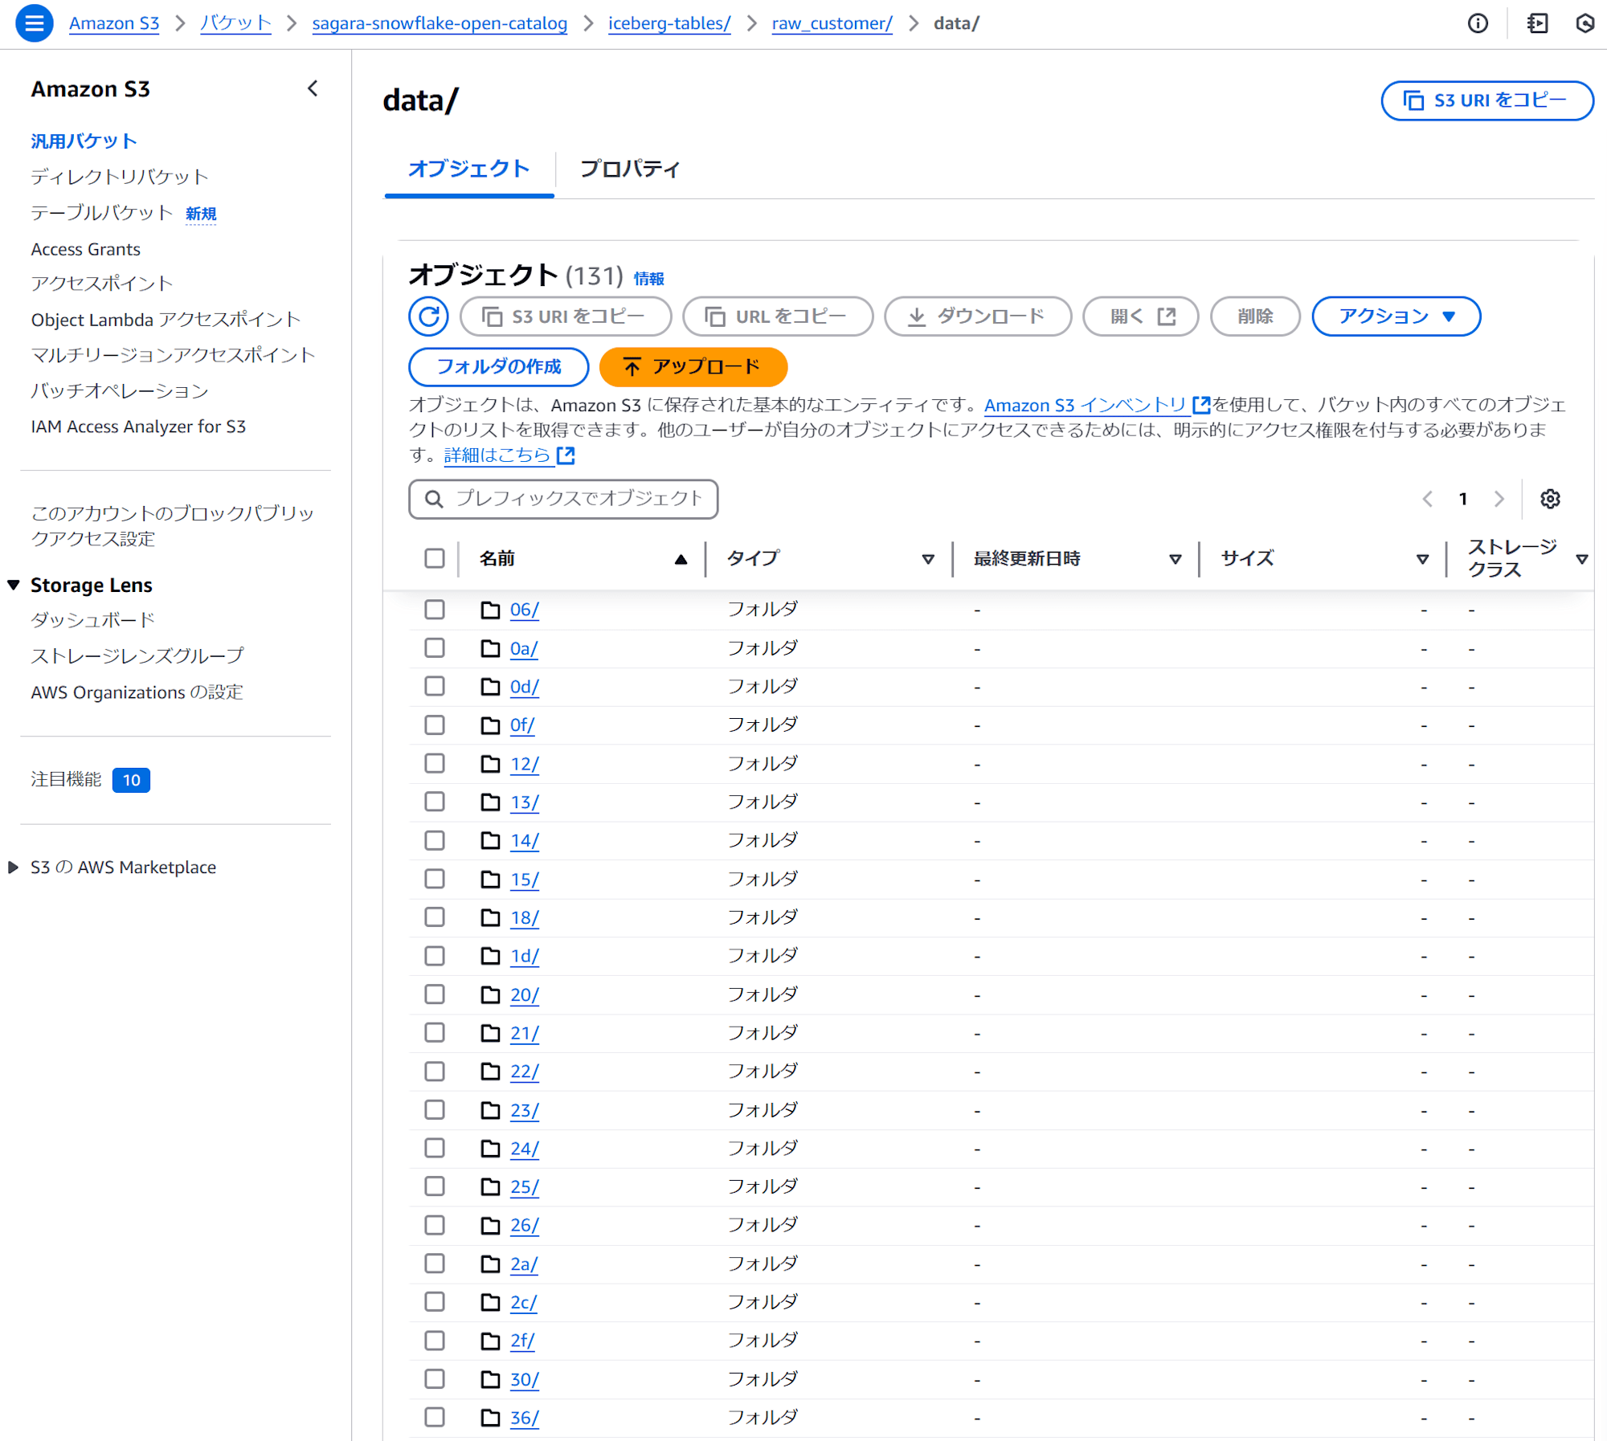Sort by 最終更新日時 column arrow
Screen dimensions: 1607x1441
pyautogui.click(x=1175, y=559)
